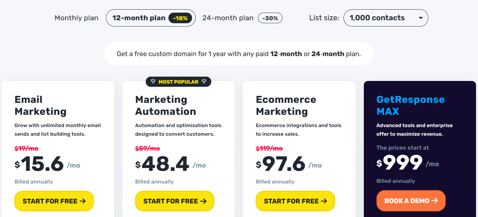478x217 pixels.
Task: Click the left trophy icon on MOST POPULAR badge
Action: (153, 82)
